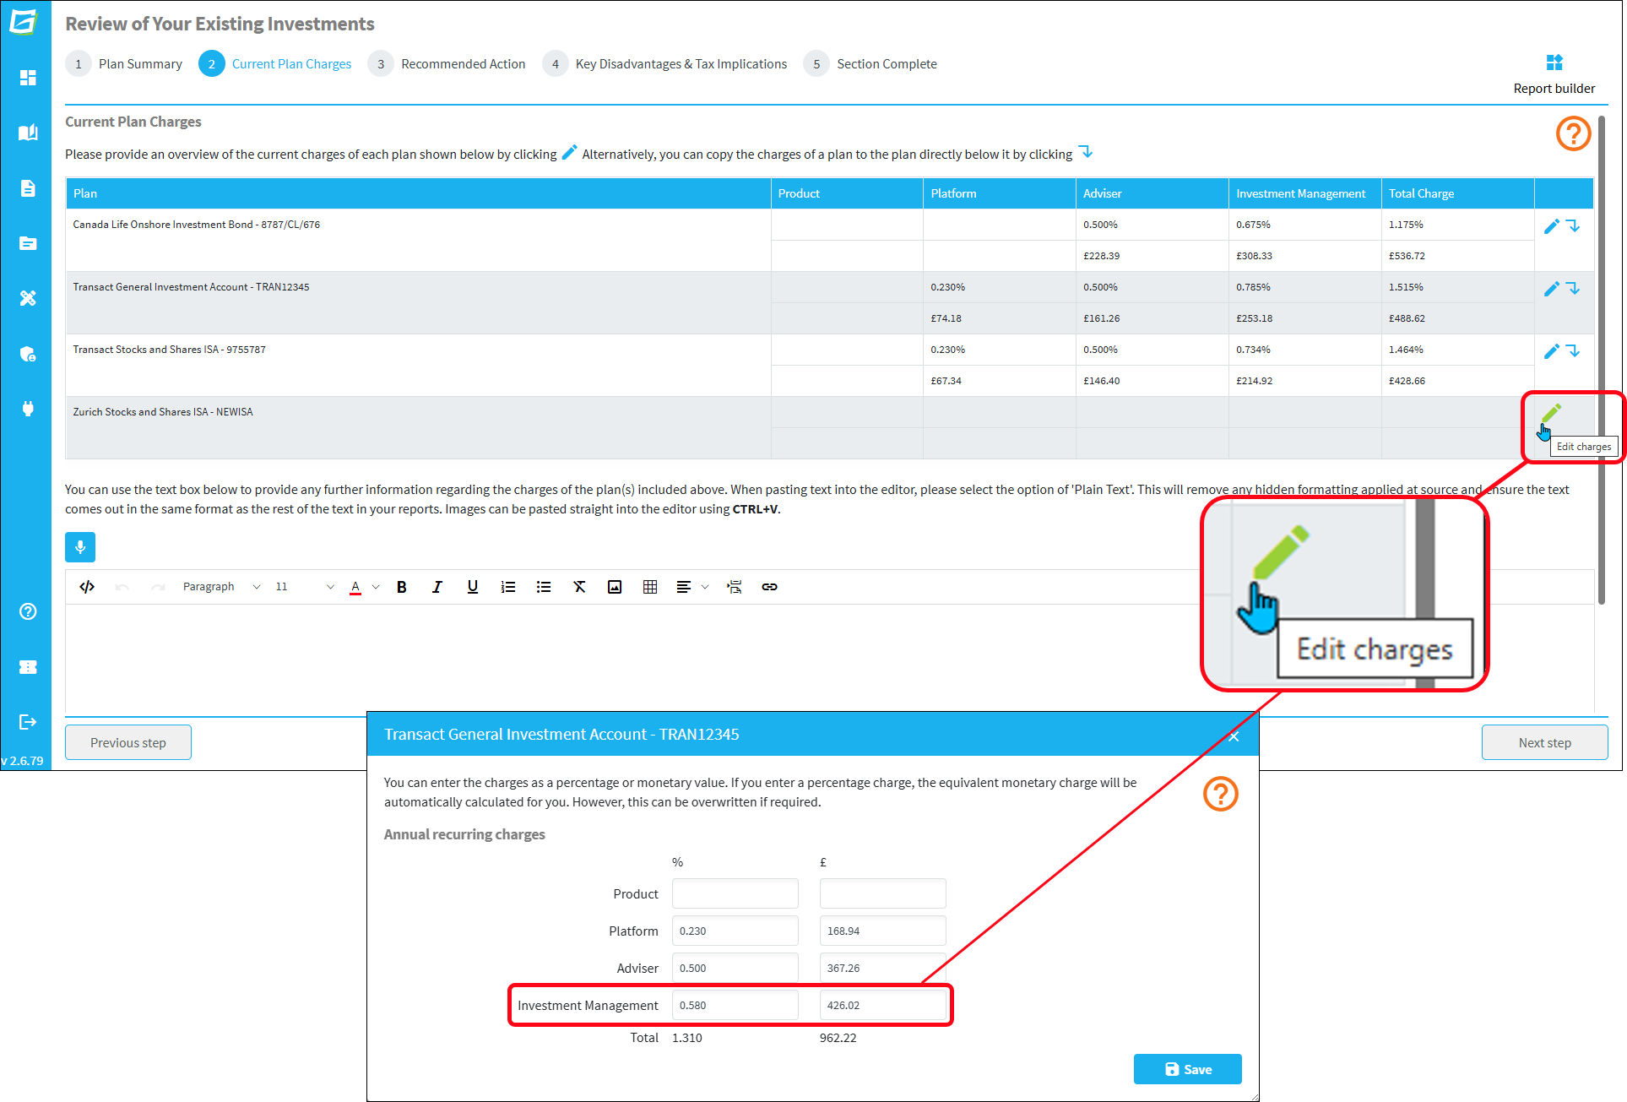Expand the text color dropdown arrow

376,587
